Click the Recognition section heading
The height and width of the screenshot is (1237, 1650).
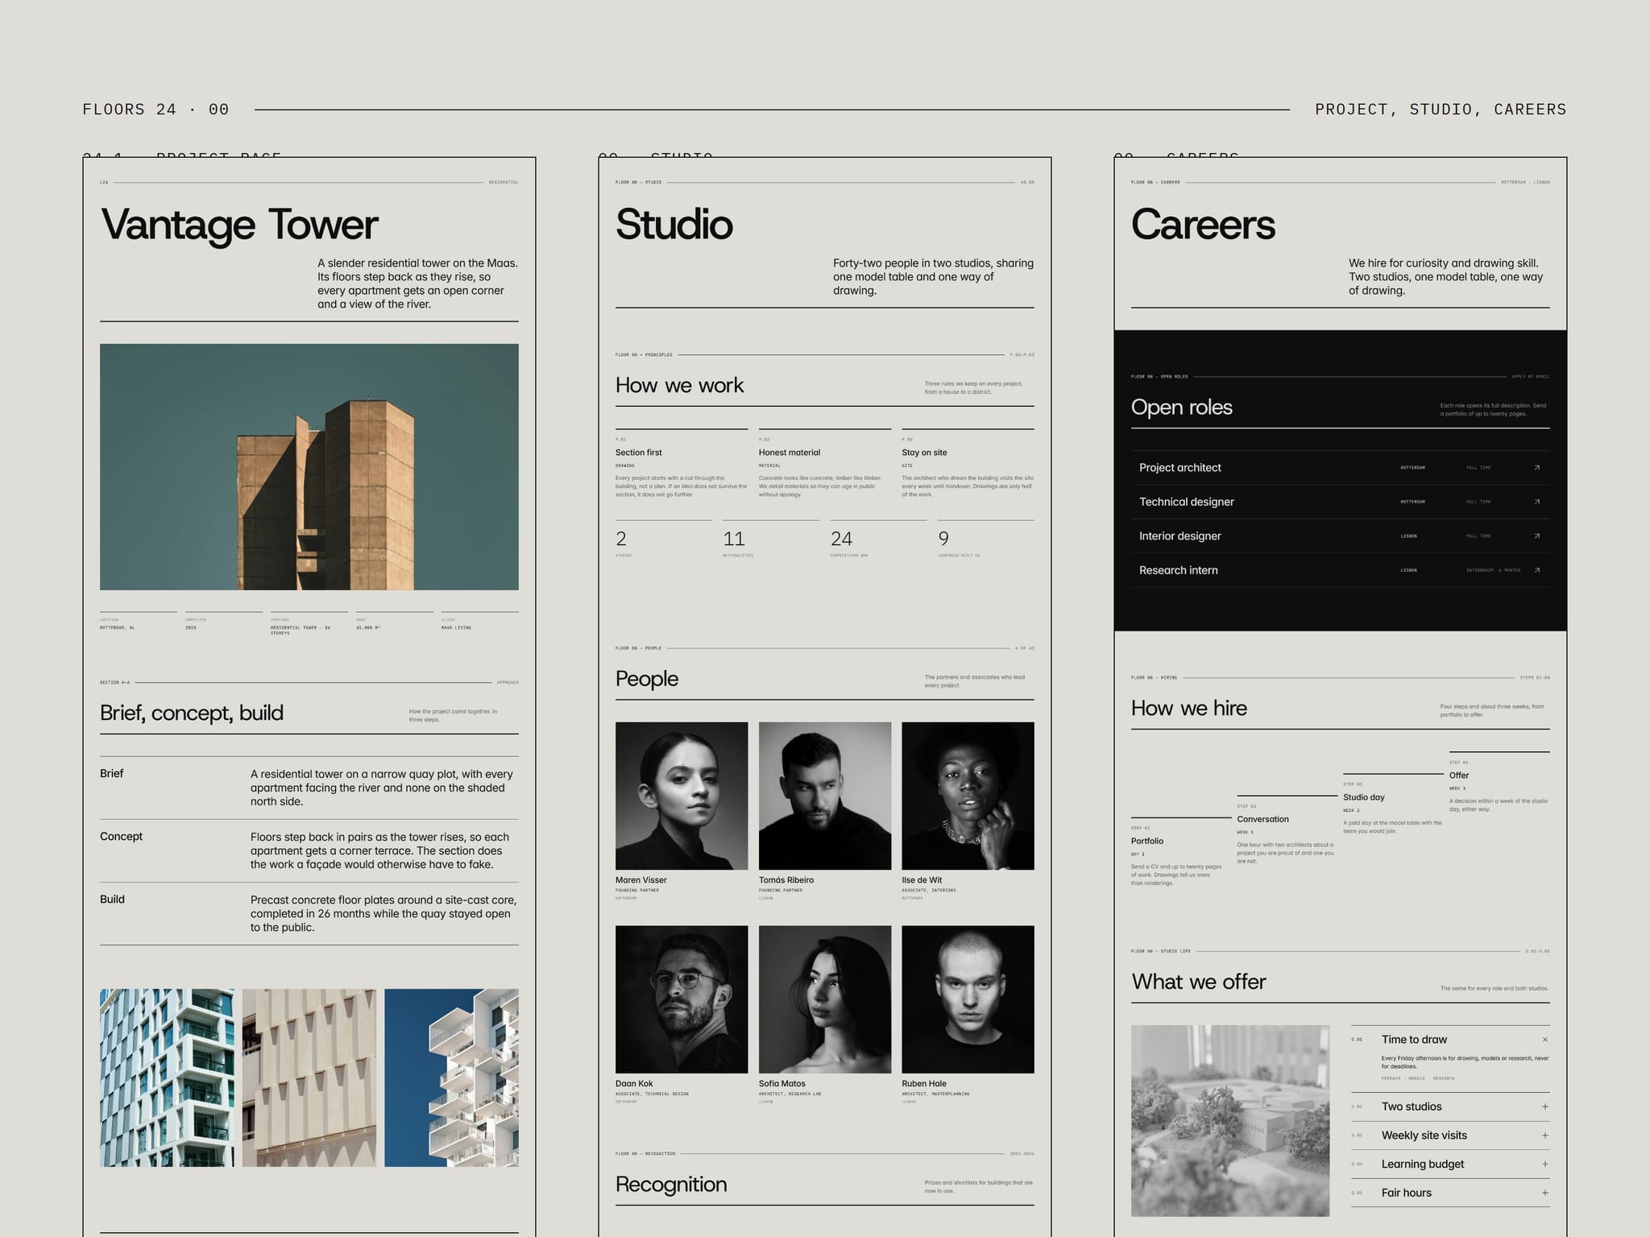tap(671, 1185)
